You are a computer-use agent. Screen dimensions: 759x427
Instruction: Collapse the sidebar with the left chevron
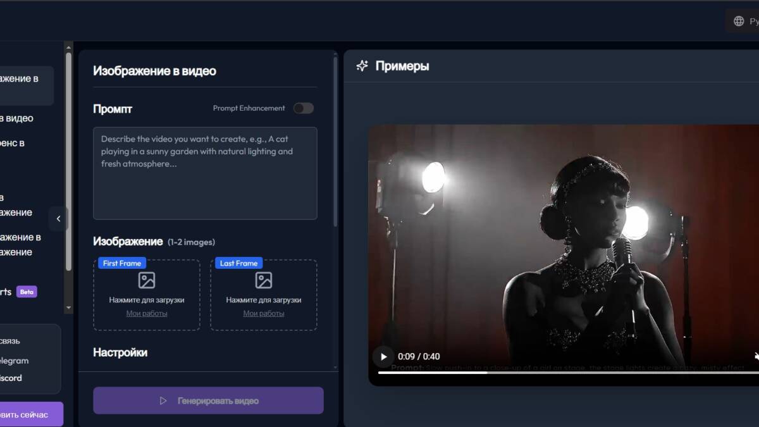coord(58,219)
